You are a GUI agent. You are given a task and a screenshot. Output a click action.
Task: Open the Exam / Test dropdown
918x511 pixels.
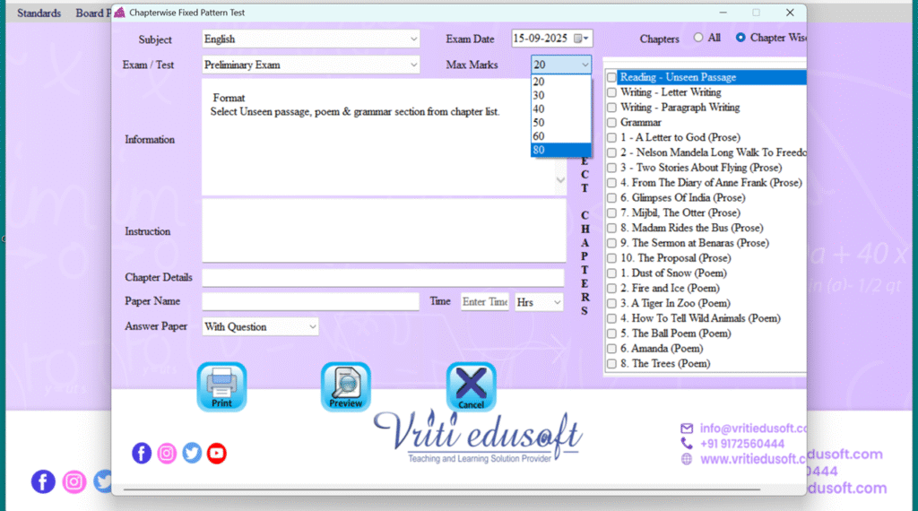pos(413,65)
